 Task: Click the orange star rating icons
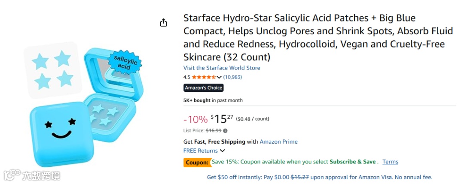coord(204,77)
